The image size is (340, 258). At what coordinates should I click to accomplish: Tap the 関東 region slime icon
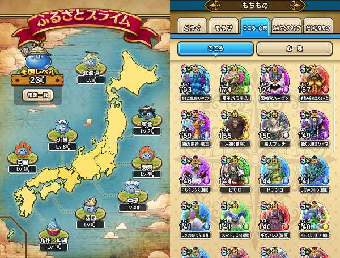point(147,155)
